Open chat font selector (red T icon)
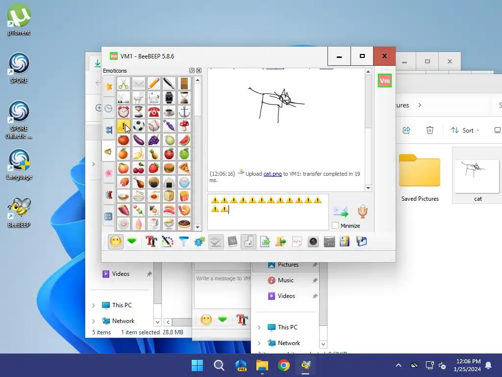 151,242
